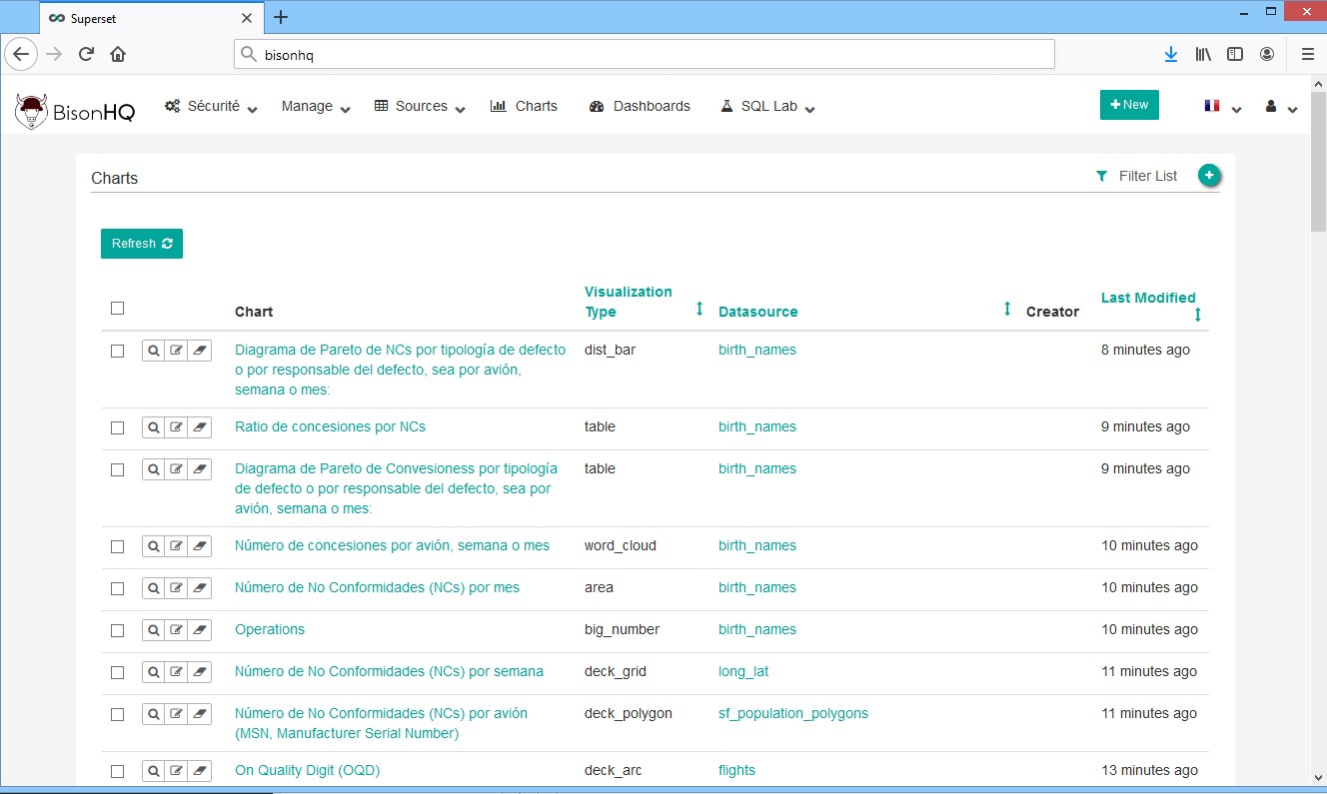The height and width of the screenshot is (794, 1327).
Task: Click browser home icon
Action: click(x=118, y=54)
